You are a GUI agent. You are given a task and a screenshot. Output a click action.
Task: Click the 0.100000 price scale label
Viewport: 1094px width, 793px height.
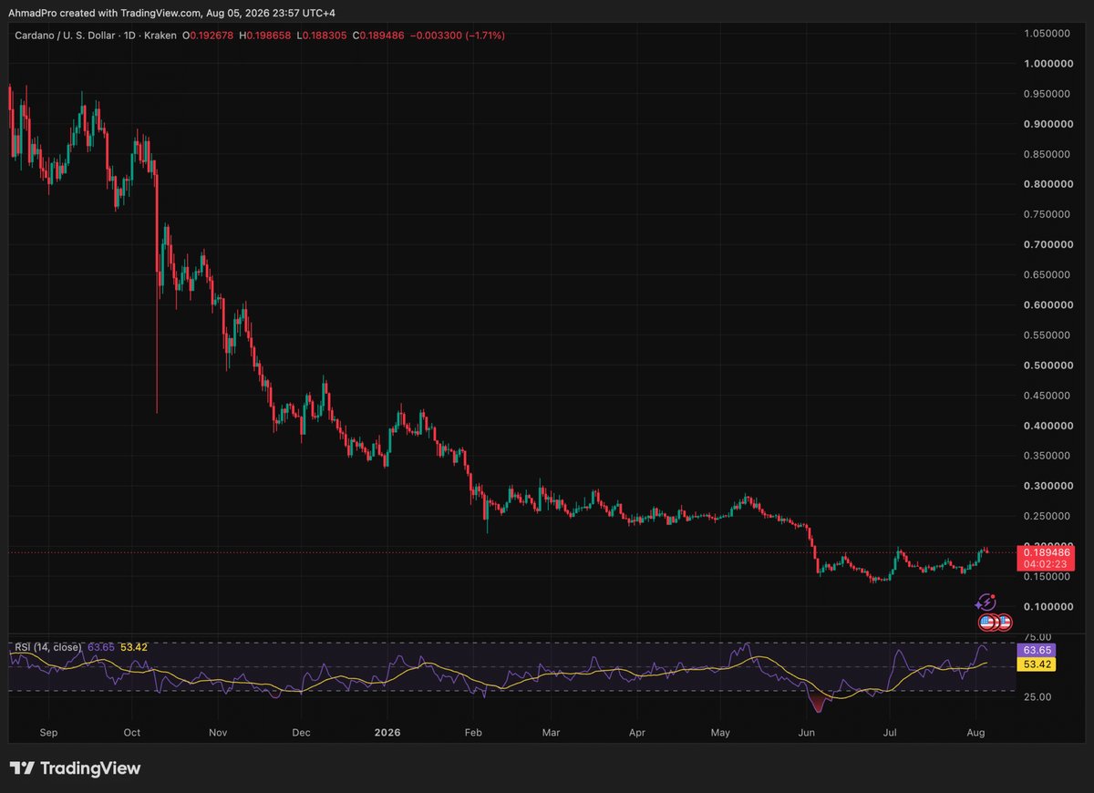point(1048,606)
